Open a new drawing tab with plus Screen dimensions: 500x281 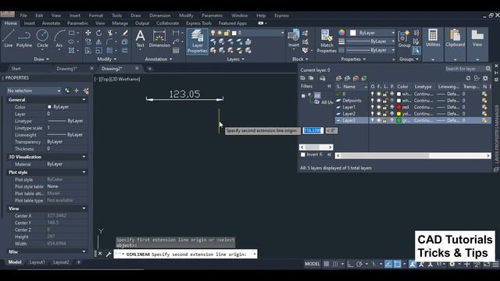click(149, 69)
